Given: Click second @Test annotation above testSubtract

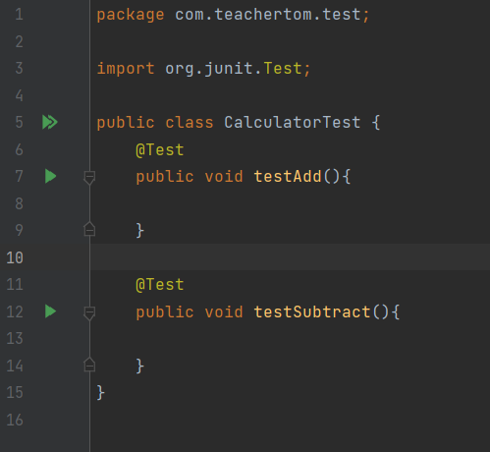Looking at the screenshot, I should coord(160,284).
